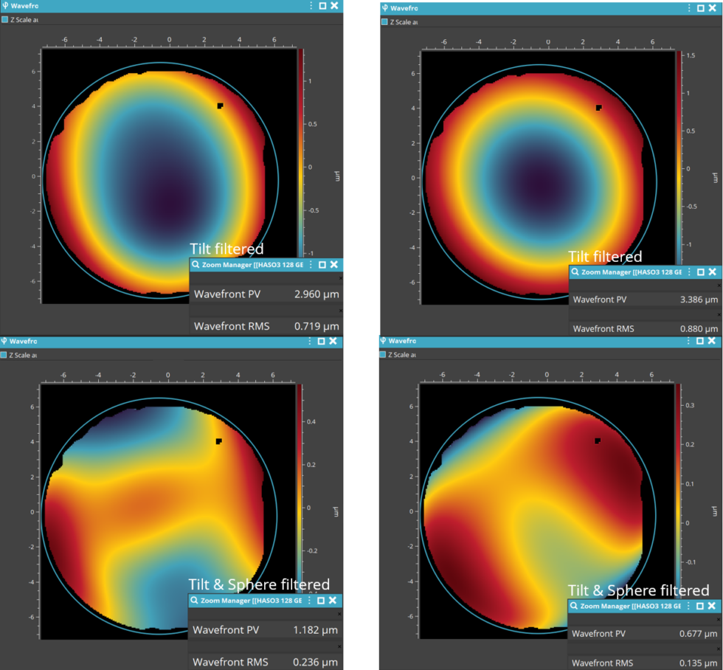The image size is (723, 670).
Task: Click the magnifier icon on the bottom-right Zoom Manager
Action: pos(575,606)
